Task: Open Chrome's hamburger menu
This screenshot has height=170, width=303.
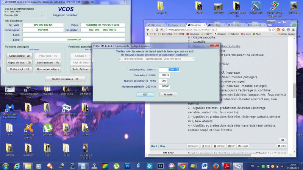Action: (293, 30)
